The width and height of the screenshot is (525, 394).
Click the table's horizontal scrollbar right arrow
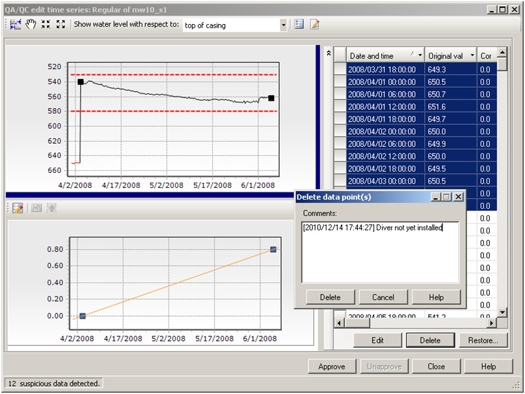[x=492, y=323]
